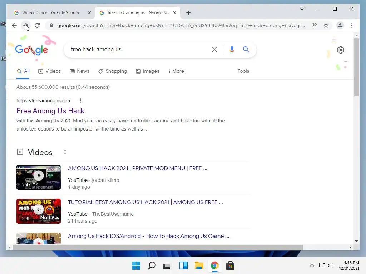Image resolution: width=366 pixels, height=274 pixels.
Task: Open options menu beside freeamongus.com
Action: click(80, 101)
